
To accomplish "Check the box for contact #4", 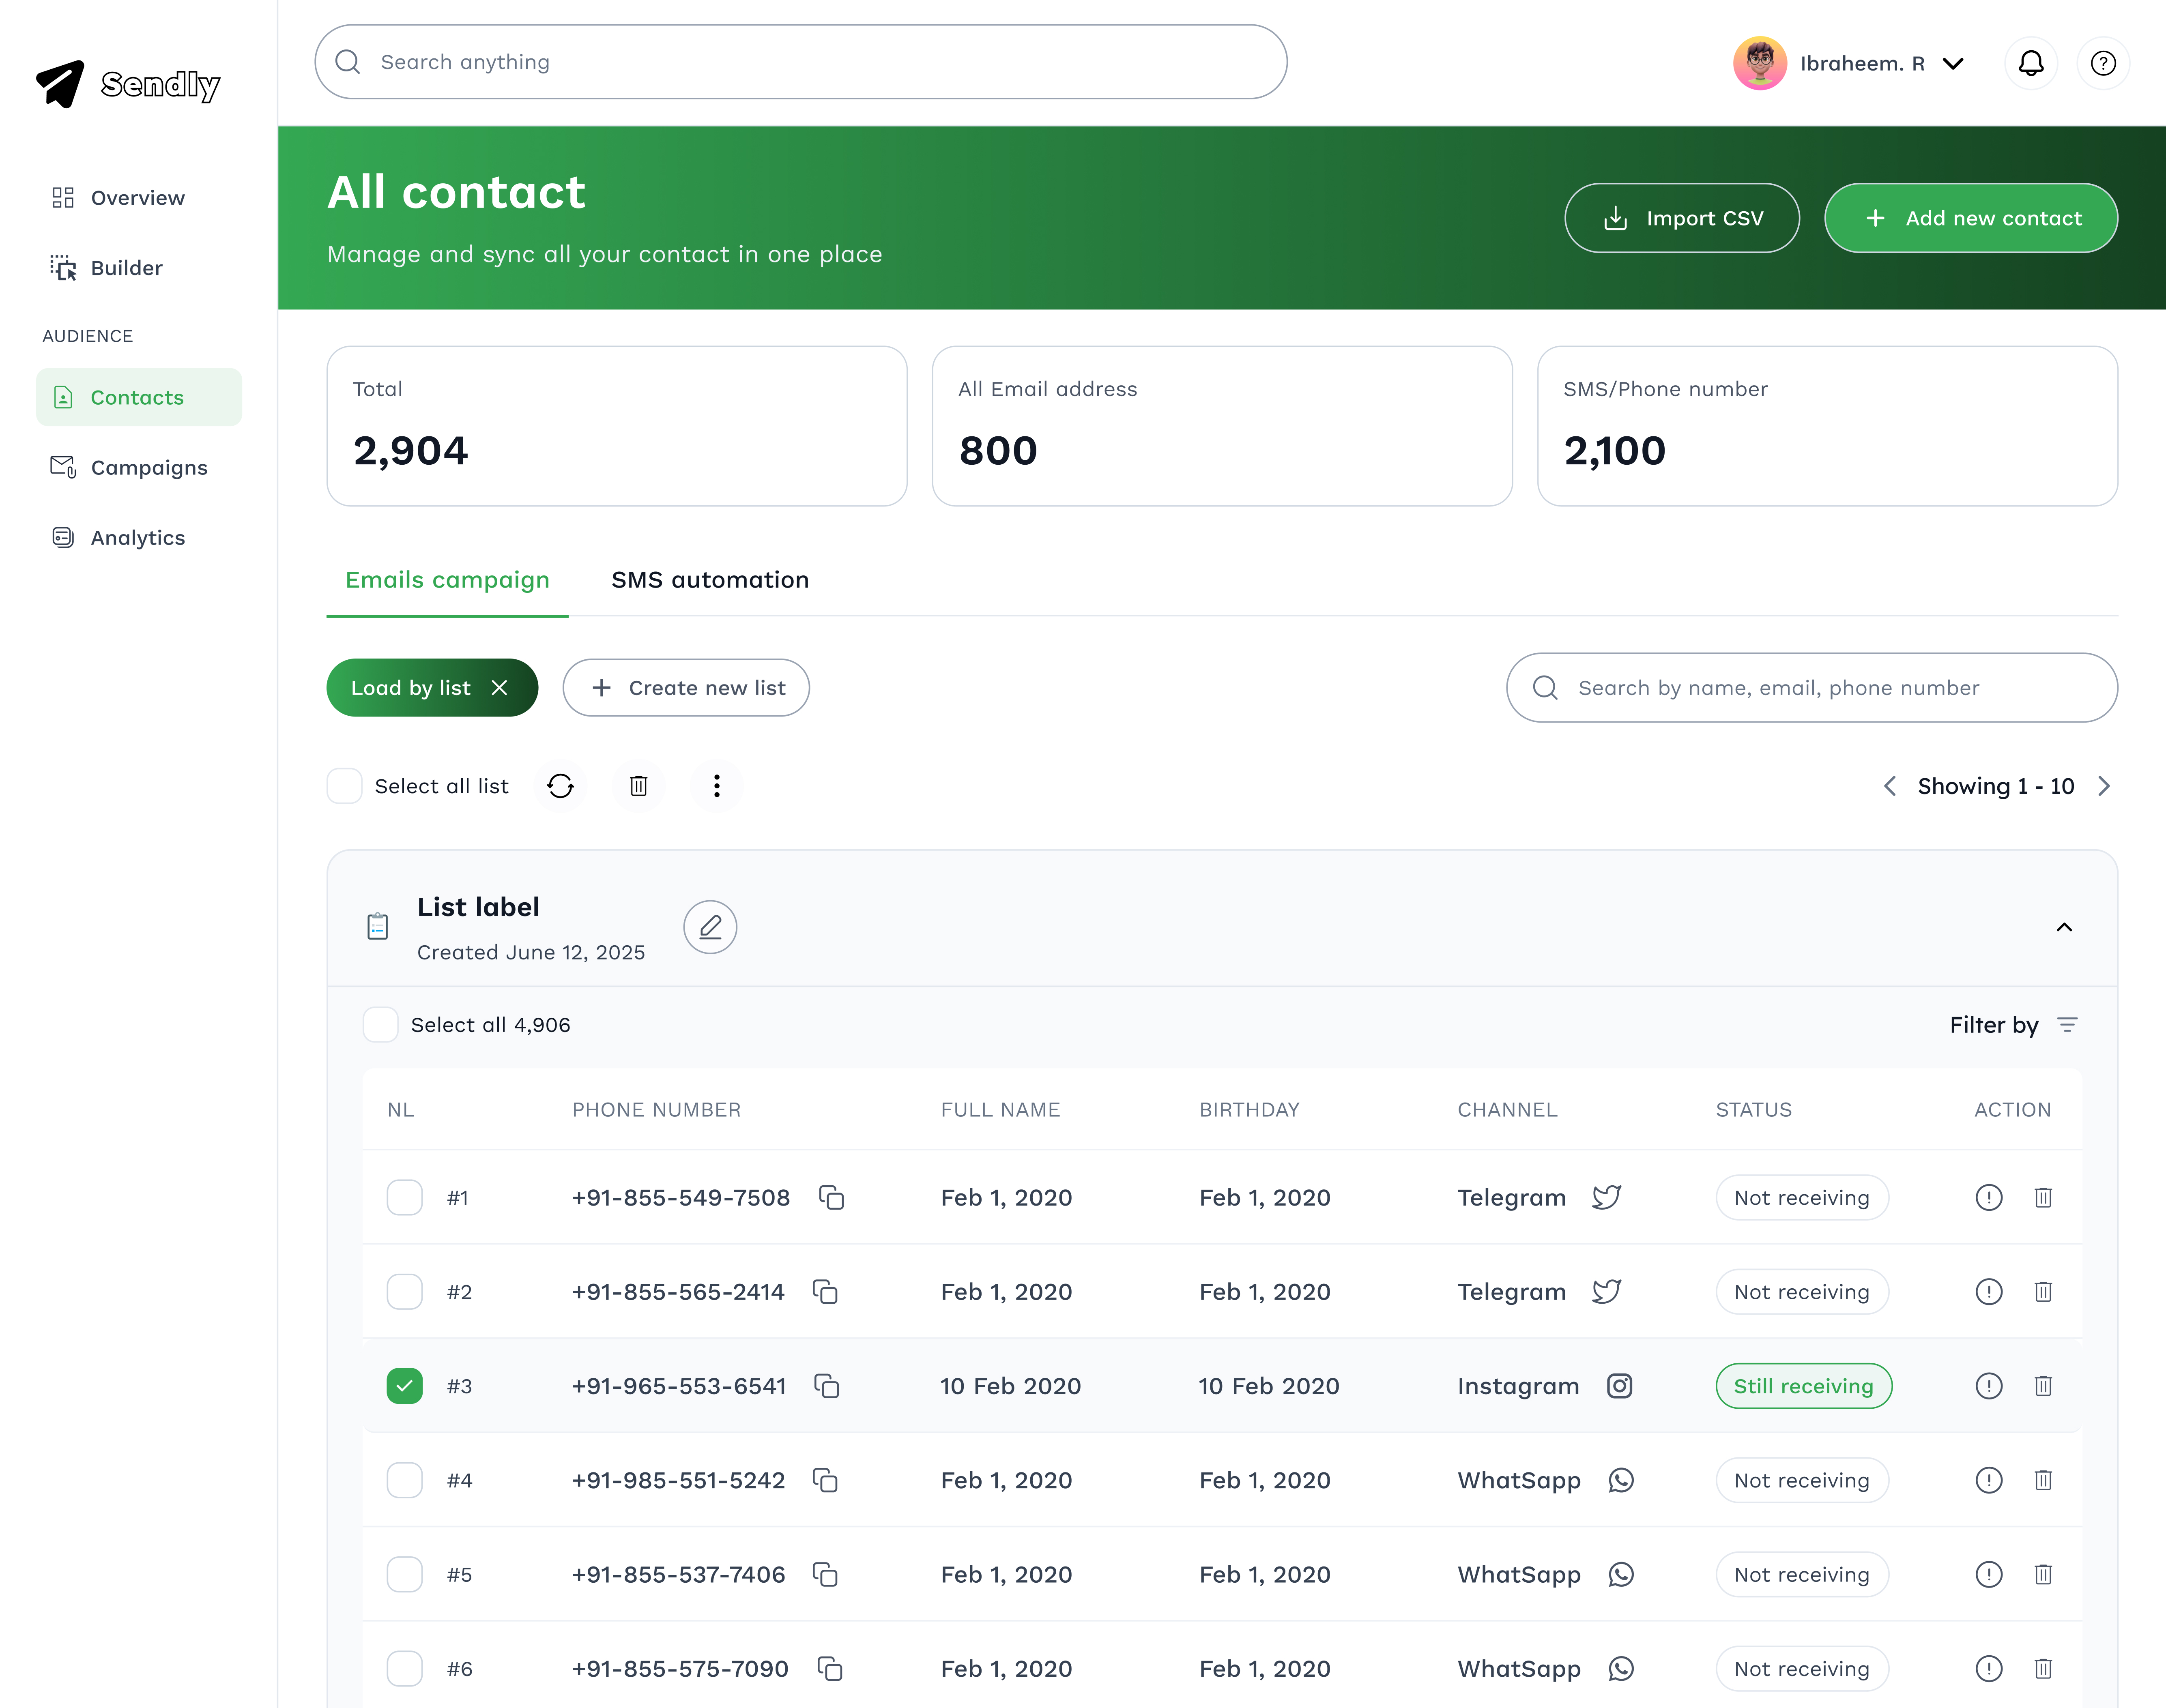I will point(405,1480).
